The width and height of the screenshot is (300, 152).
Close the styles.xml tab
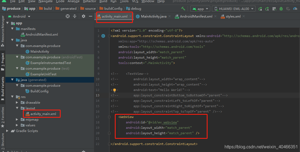244,16
